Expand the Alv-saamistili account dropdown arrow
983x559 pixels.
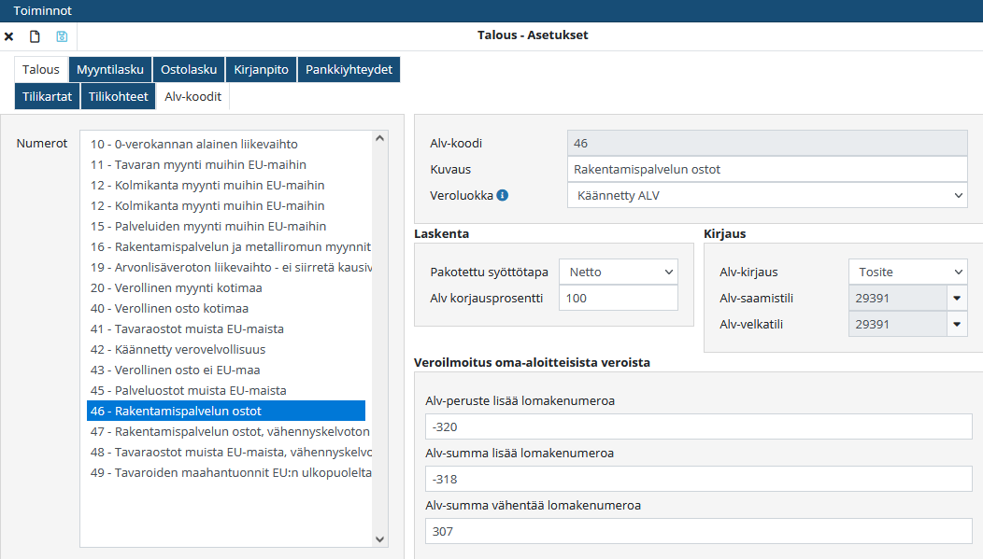pyautogui.click(x=956, y=299)
